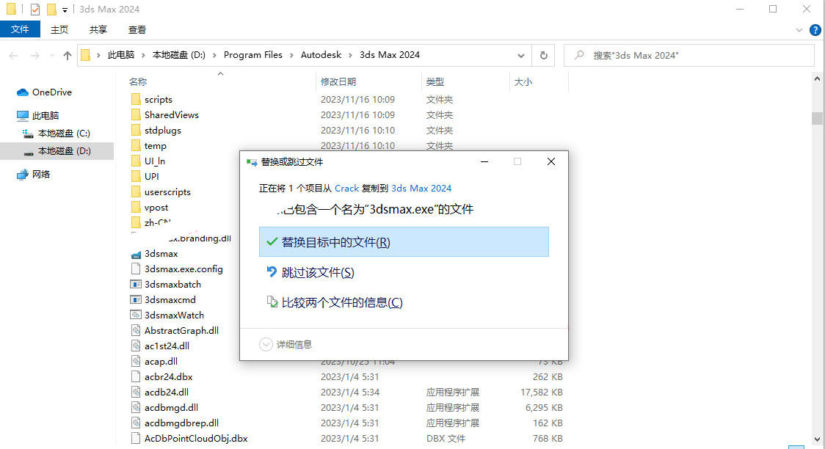This screenshot has height=449, width=825.
Task: Open the 文件 ribbon tab
Action: pos(20,29)
